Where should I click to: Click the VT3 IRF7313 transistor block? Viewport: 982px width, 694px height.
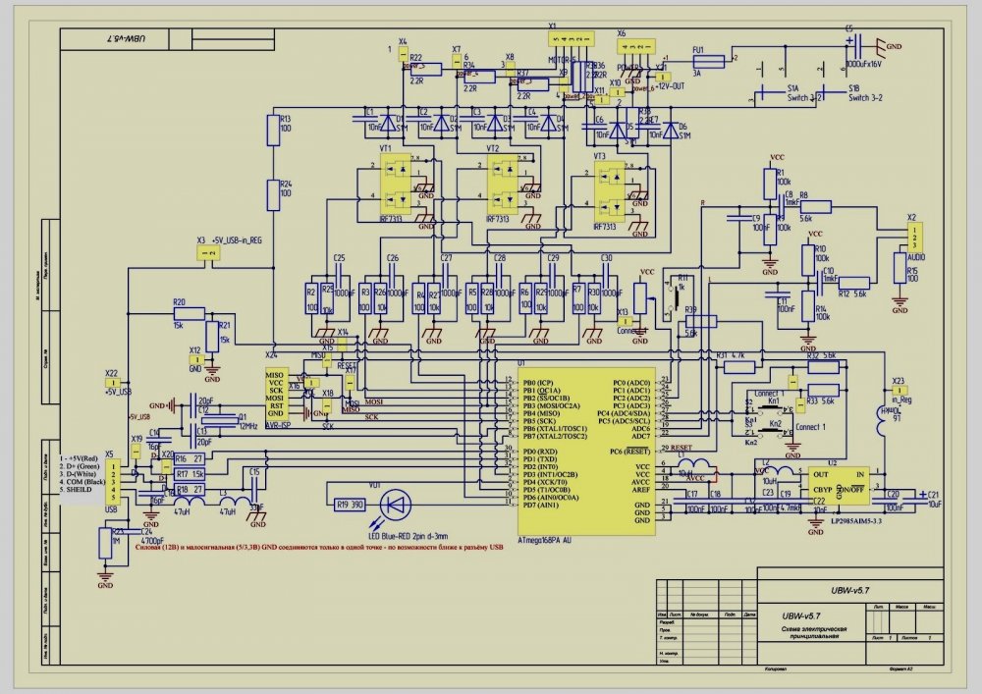[610, 191]
